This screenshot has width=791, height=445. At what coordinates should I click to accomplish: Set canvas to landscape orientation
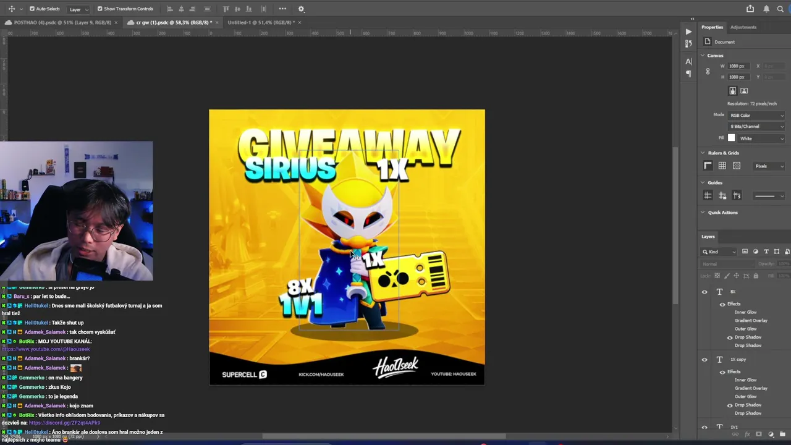click(744, 91)
